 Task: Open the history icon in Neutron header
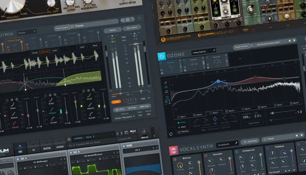point(123,20)
